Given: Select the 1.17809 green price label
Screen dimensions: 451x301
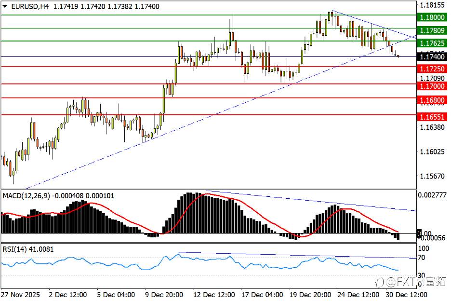Looking at the screenshot, I should [432, 30].
